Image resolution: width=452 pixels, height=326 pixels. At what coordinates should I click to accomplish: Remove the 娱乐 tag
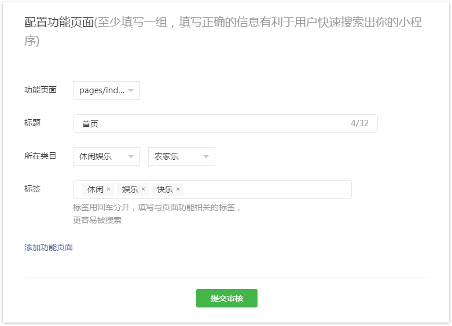[143, 189]
